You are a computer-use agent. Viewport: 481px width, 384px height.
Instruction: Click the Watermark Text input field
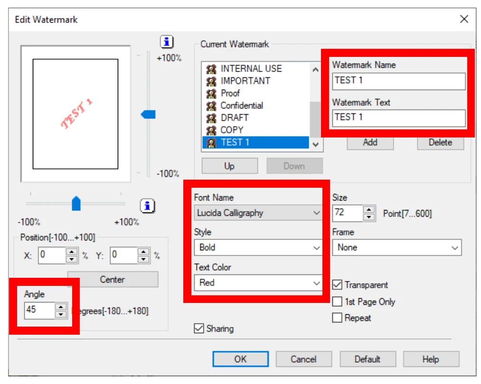click(x=399, y=118)
